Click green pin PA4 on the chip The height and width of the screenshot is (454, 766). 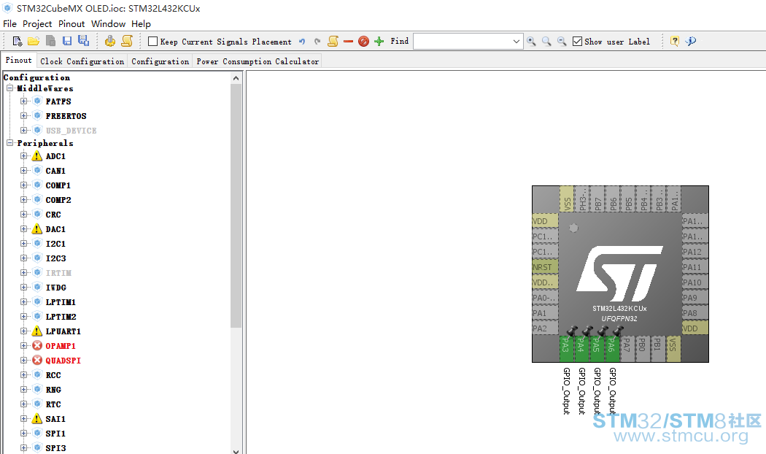(x=581, y=348)
